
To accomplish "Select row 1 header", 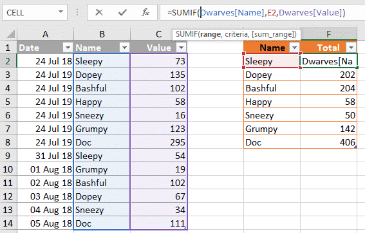I will pos(8,48).
